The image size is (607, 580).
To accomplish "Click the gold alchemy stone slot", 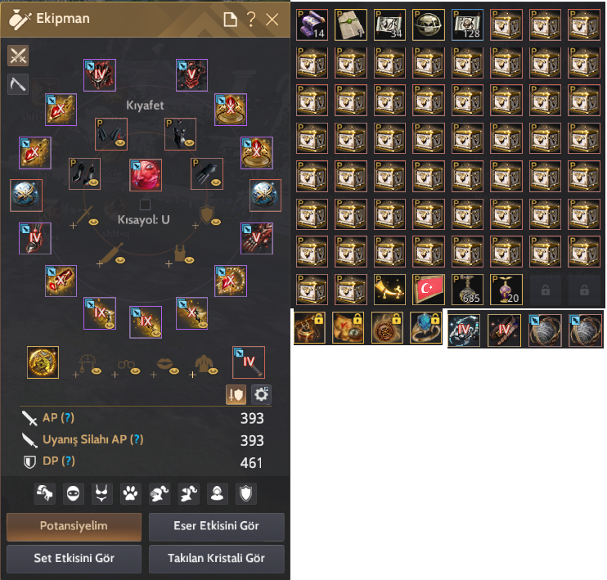I will pyautogui.click(x=43, y=362).
